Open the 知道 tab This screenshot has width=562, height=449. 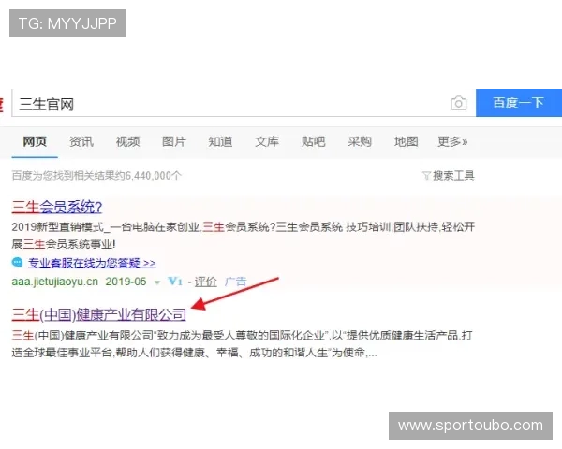[x=220, y=142]
